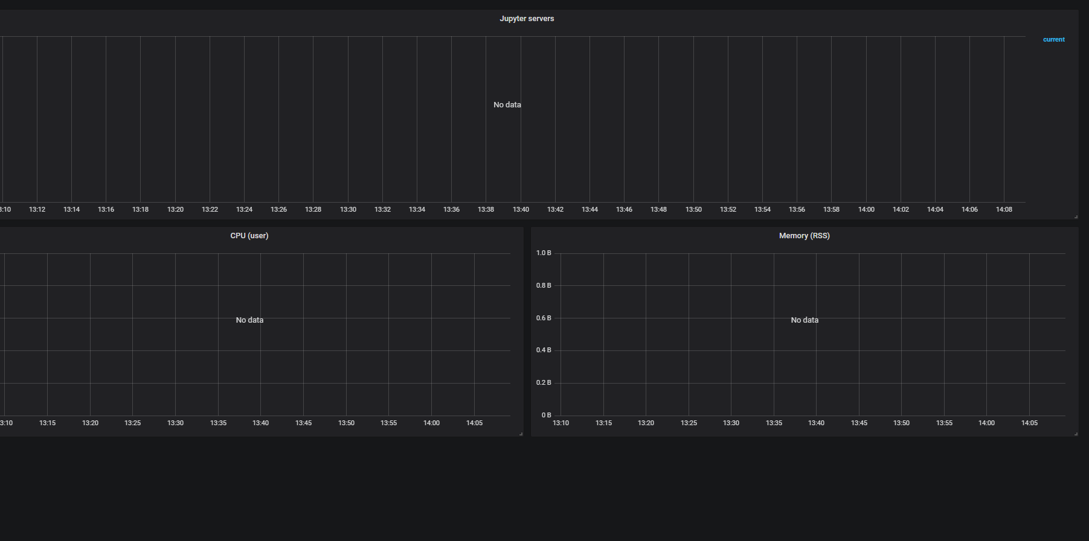Viewport: 1089px width, 541px height.
Task: Click the 0.2 B label on Memory axis
Action: (x=544, y=383)
